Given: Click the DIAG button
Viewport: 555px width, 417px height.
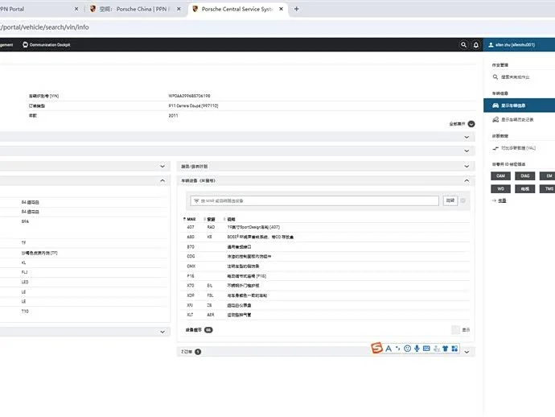Looking at the screenshot, I should click(525, 175).
